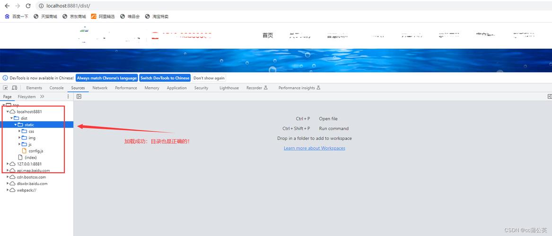
Task: Click the site info icon in address bar
Action: [42, 6]
